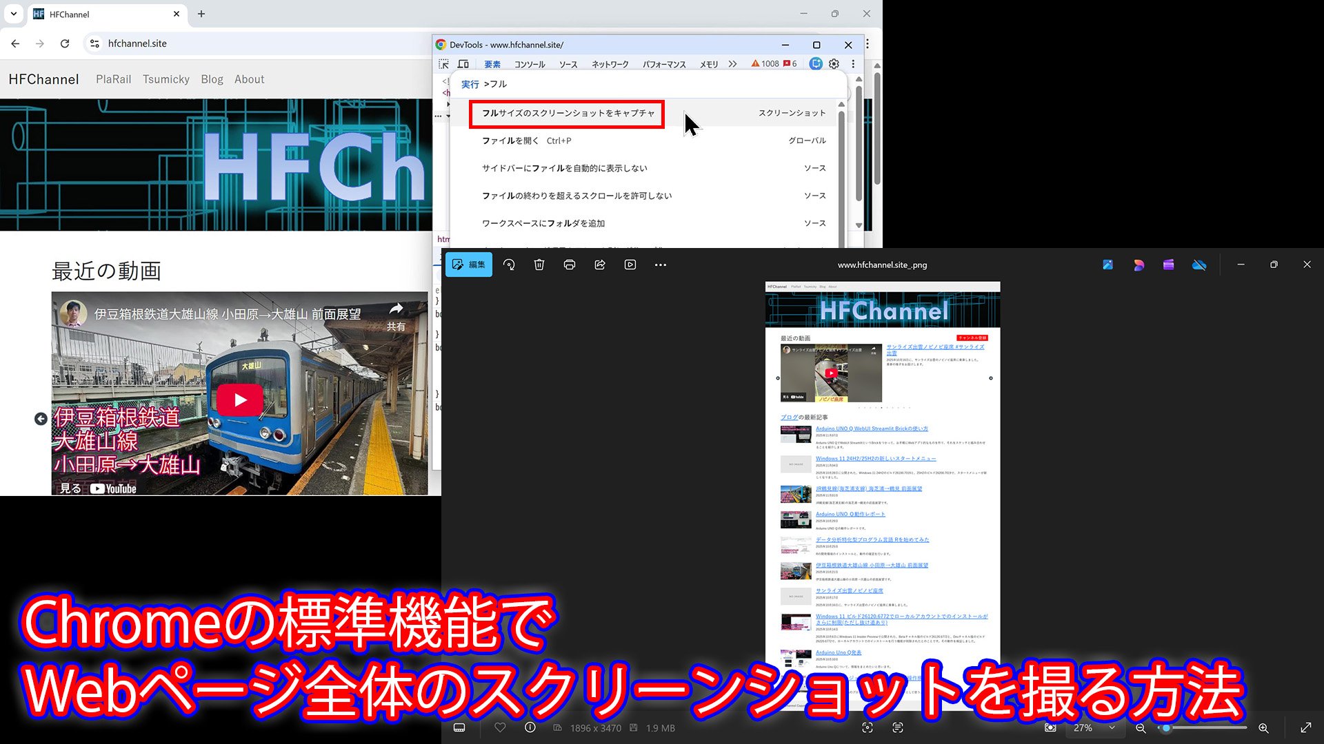Click the 見る YouTube button on the video

(x=98, y=488)
